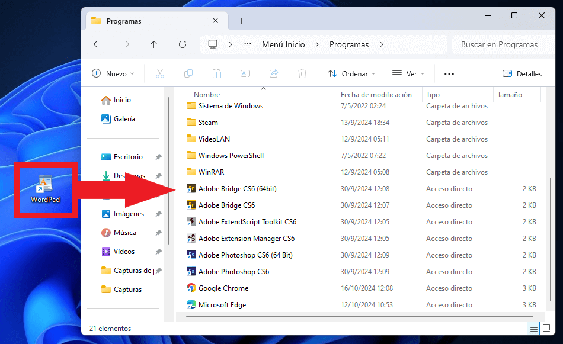The width and height of the screenshot is (563, 344).
Task: Unpin Vídeos using its pin icon
Action: click(158, 252)
